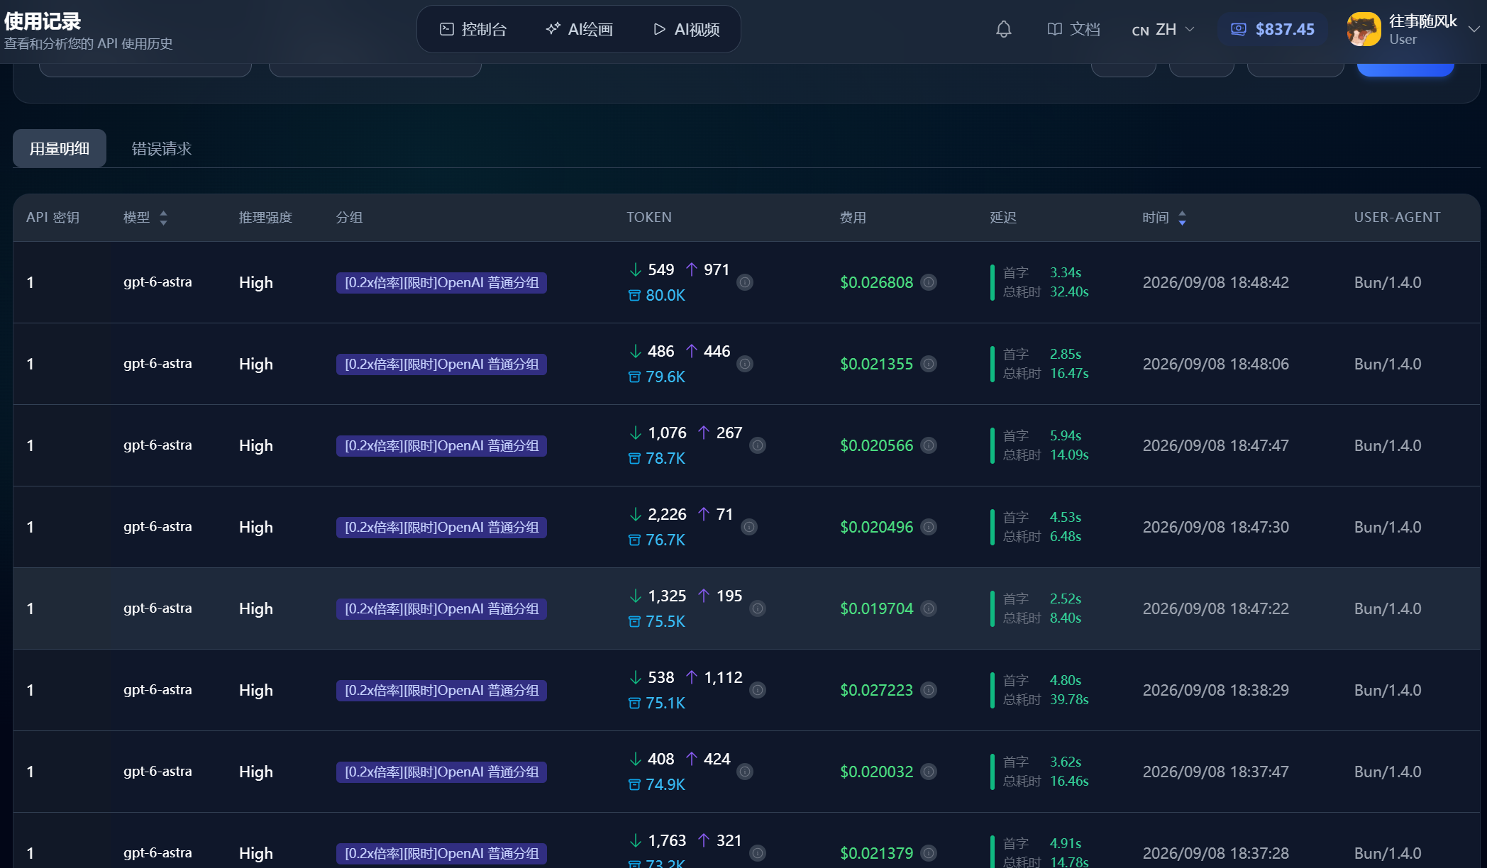Click the 使用记录 page title
The image size is (1487, 868).
pos(43,21)
